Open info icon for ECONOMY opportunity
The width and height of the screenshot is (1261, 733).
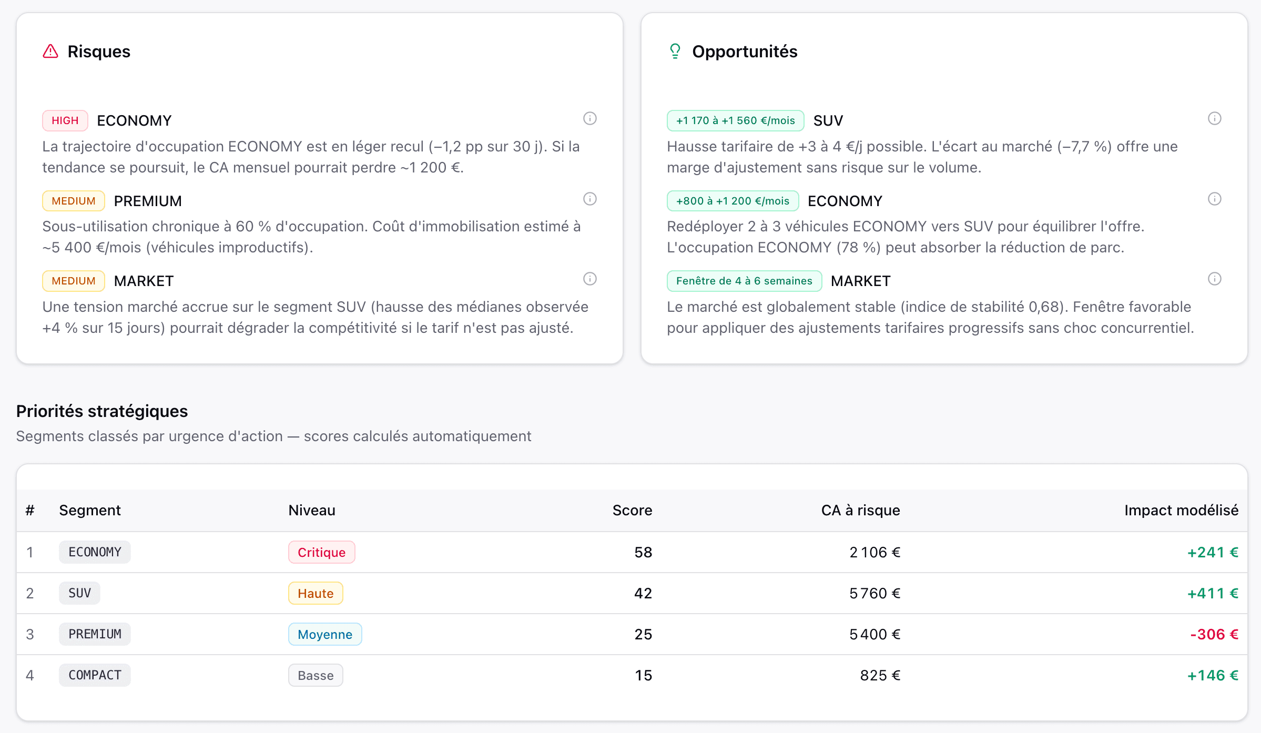pyautogui.click(x=1214, y=199)
